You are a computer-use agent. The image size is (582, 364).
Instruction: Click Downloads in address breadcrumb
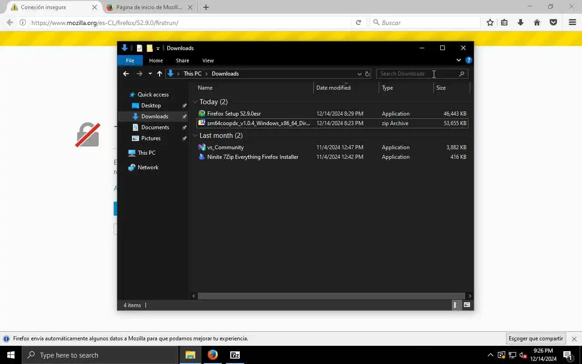[225, 74]
